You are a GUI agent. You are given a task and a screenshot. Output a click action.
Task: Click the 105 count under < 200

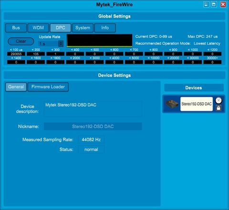point(36,54)
